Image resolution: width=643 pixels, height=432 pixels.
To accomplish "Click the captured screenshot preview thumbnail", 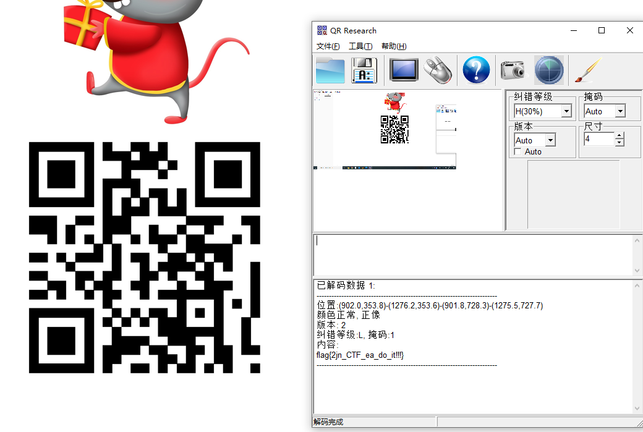I will [385, 130].
